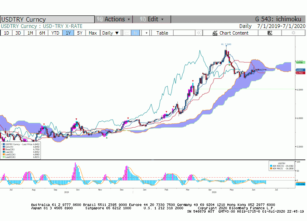Viewport: 307px width, 221px height.
Task: Select the 1M time range tab
Action: [x=30, y=33]
